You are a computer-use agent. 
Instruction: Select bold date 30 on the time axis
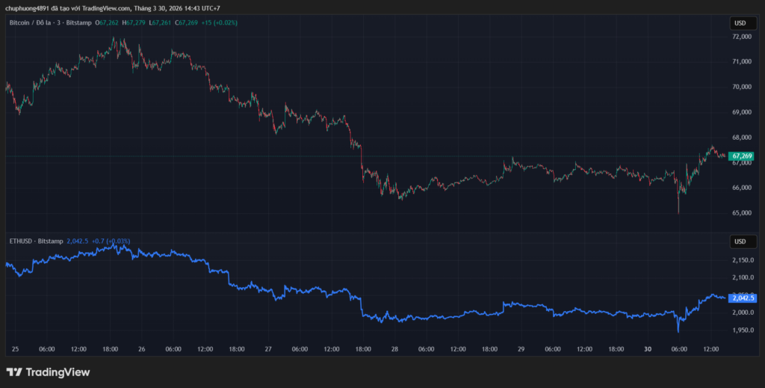(648, 349)
